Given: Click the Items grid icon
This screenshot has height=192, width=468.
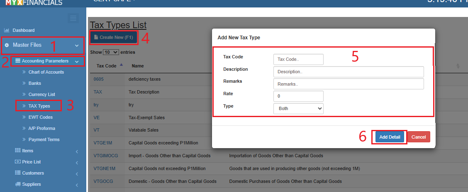Looking at the screenshot, I should tap(17, 151).
